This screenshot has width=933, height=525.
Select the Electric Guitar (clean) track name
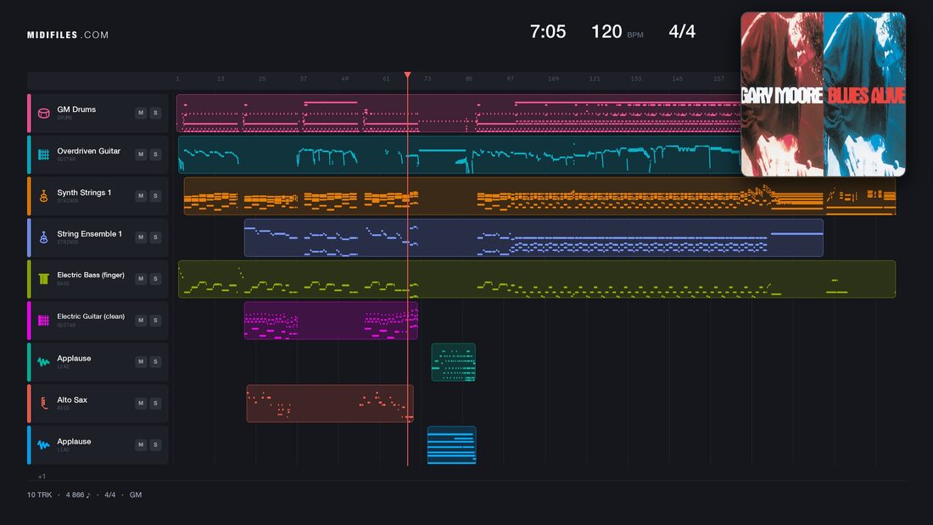pos(91,316)
